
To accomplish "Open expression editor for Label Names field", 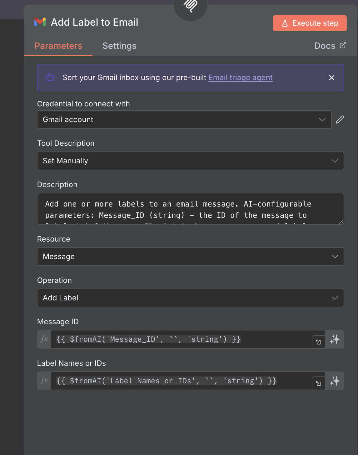I will (x=318, y=383).
